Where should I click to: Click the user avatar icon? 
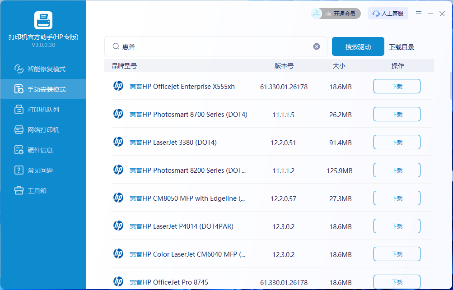click(317, 14)
